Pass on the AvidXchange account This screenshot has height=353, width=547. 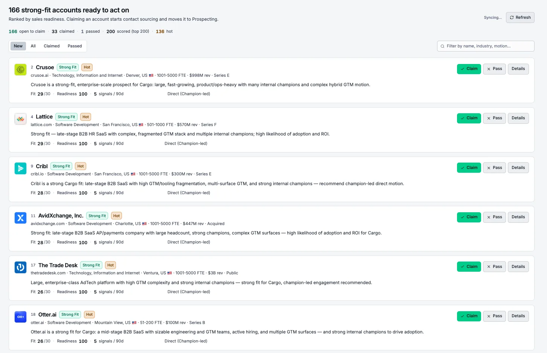click(494, 217)
